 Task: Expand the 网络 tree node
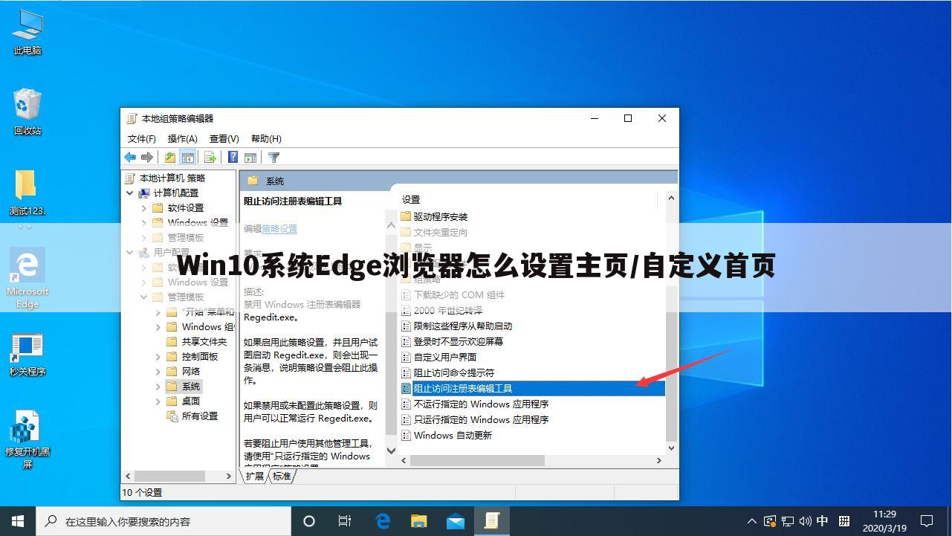[158, 372]
